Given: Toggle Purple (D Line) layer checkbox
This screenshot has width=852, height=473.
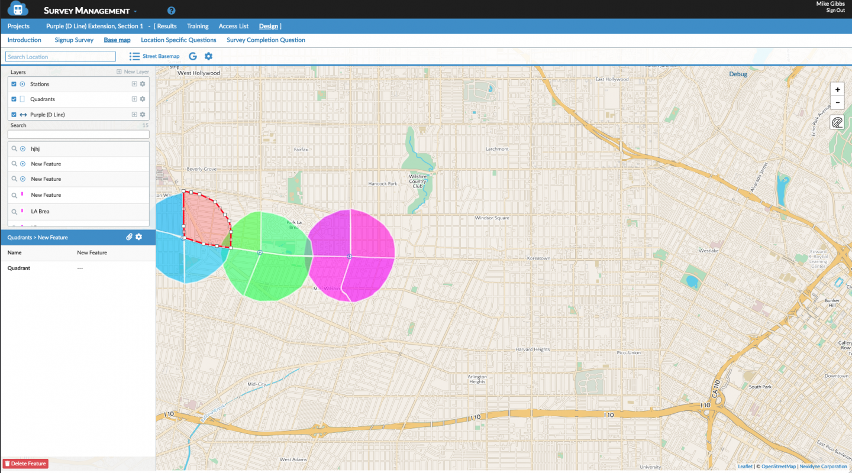Looking at the screenshot, I should (14, 115).
